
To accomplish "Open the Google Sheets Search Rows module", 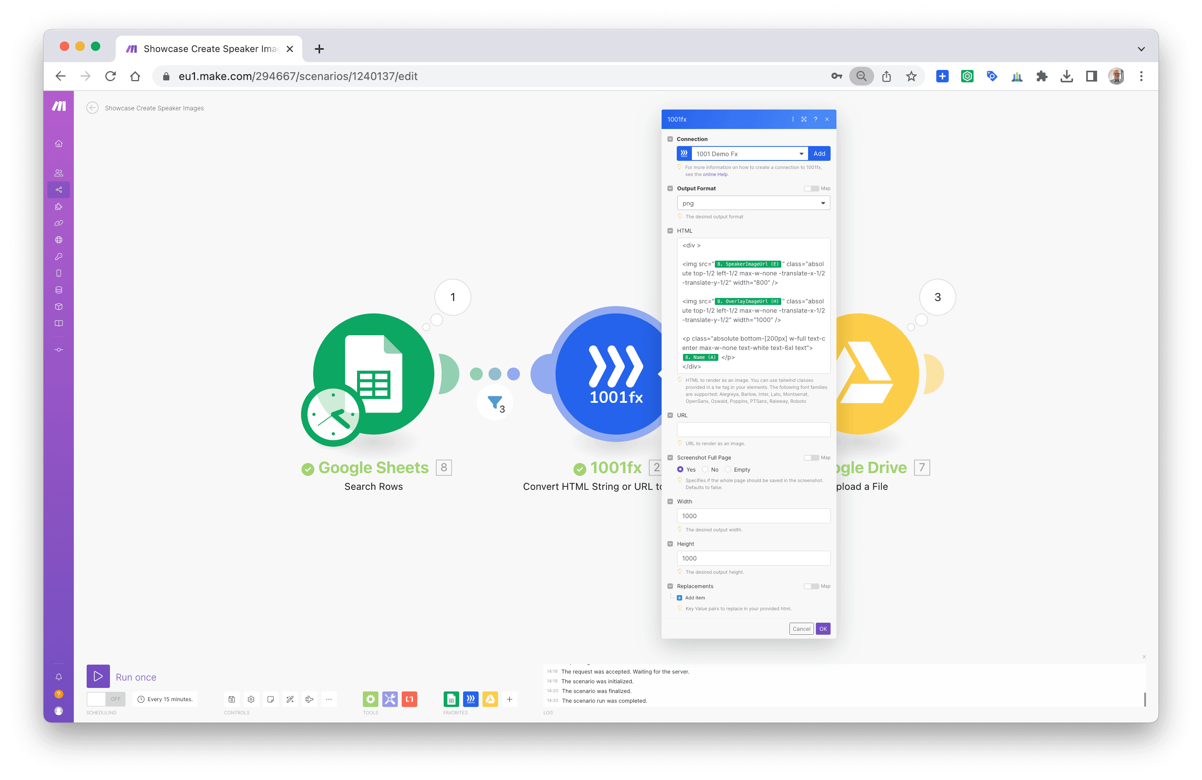I will pos(373,374).
